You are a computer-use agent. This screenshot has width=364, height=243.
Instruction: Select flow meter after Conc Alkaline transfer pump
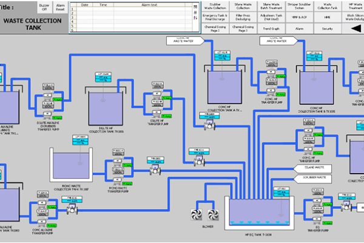(72, 209)
